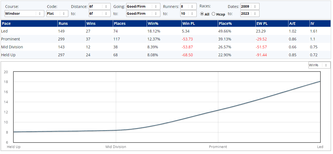Image resolution: width=333 pixels, height=154 pixels.
Task: Sort table by Win PL column
Action: [188, 23]
